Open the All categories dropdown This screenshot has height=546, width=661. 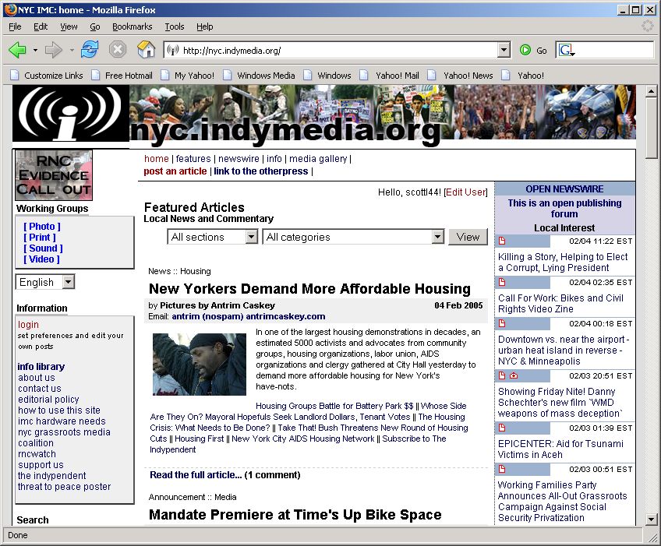pyautogui.click(x=353, y=237)
